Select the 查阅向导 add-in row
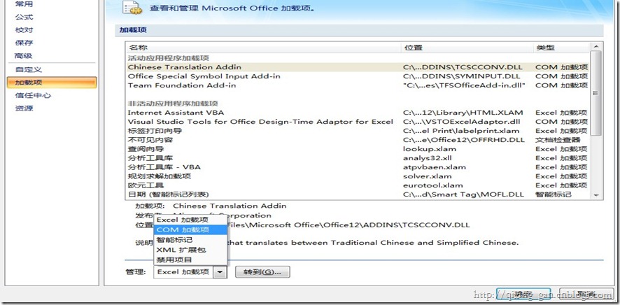Image resolution: width=620 pixels, height=305 pixels. point(358,149)
